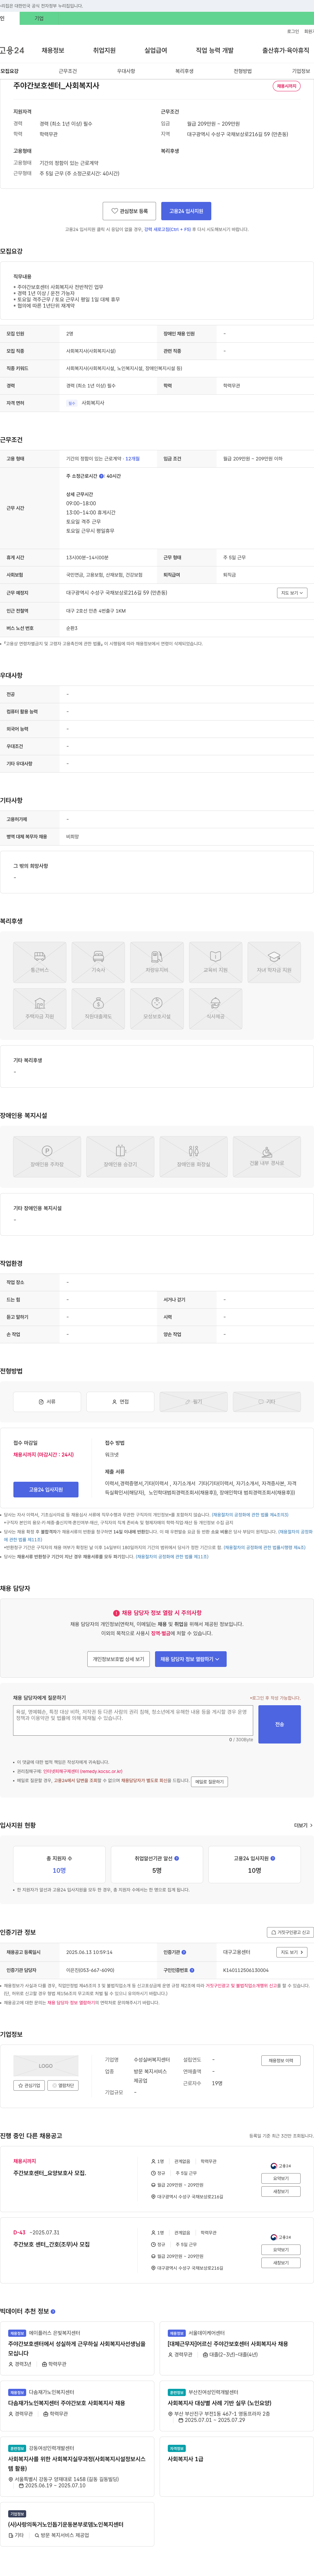This screenshot has width=314, height=2576.
Task: Click the 로그인 link at top
Action: [293, 31]
